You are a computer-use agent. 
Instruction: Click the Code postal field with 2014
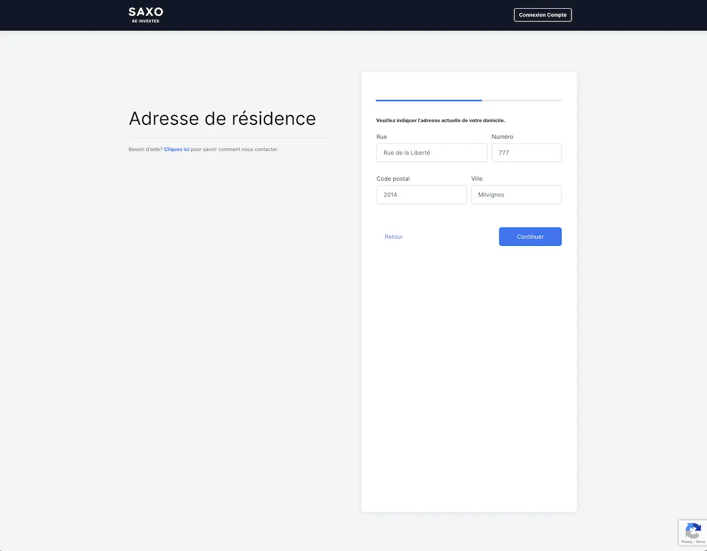pyautogui.click(x=421, y=194)
